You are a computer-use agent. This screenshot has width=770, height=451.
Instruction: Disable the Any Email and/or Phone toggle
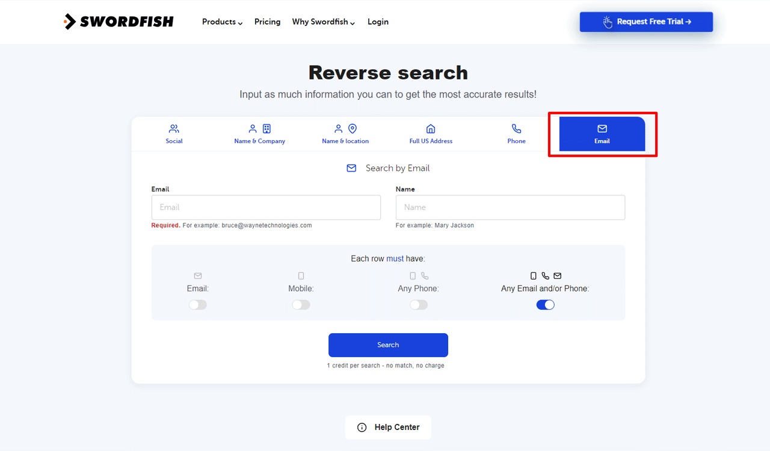point(545,305)
